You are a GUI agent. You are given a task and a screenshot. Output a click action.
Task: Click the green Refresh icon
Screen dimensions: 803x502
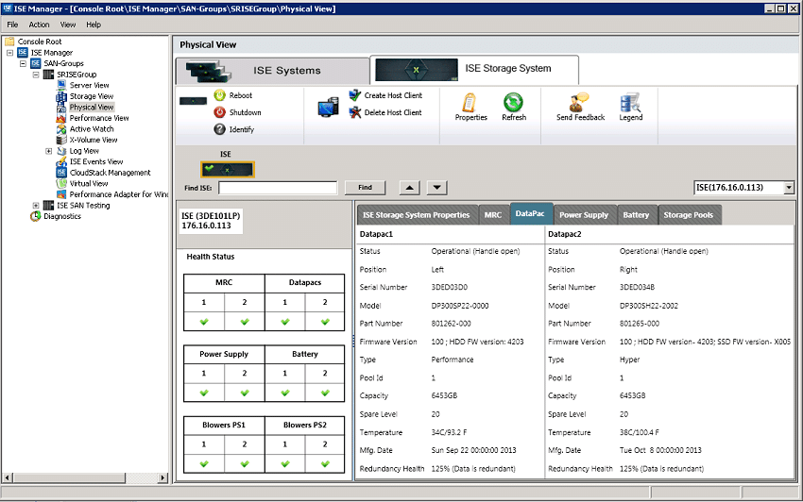click(x=513, y=102)
